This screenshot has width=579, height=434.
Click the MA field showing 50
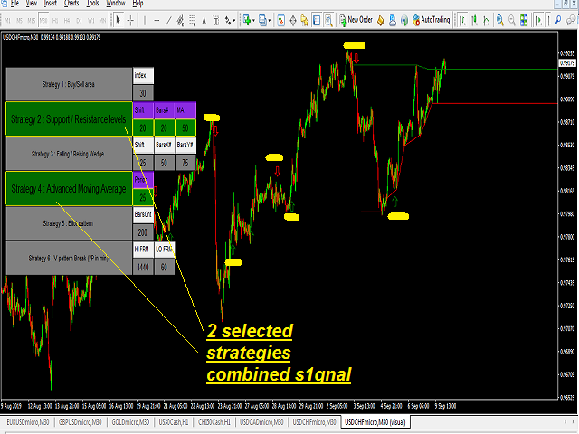coord(185,128)
